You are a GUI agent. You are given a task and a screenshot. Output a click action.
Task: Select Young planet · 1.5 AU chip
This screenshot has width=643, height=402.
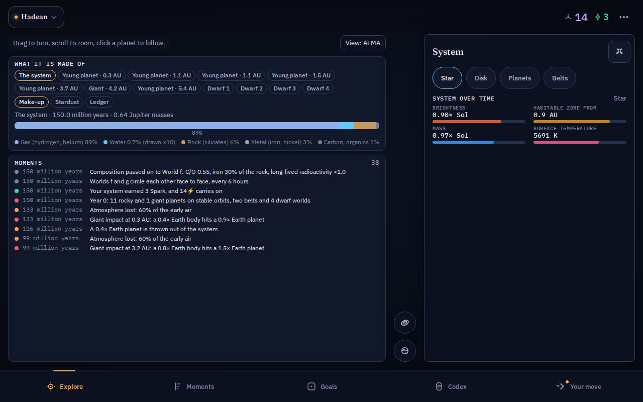tap(301, 75)
